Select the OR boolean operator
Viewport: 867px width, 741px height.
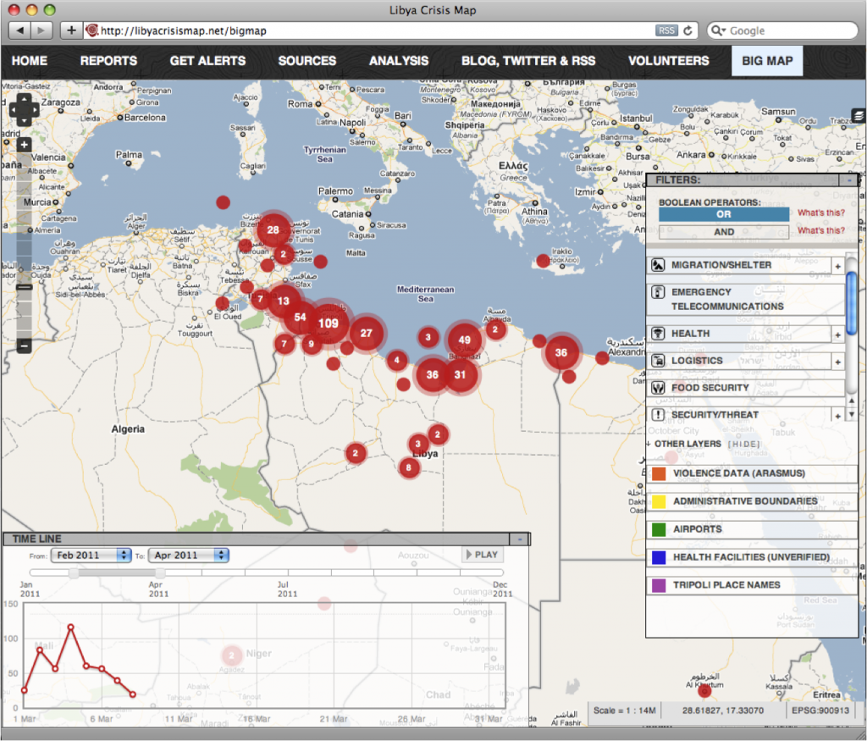coord(724,214)
